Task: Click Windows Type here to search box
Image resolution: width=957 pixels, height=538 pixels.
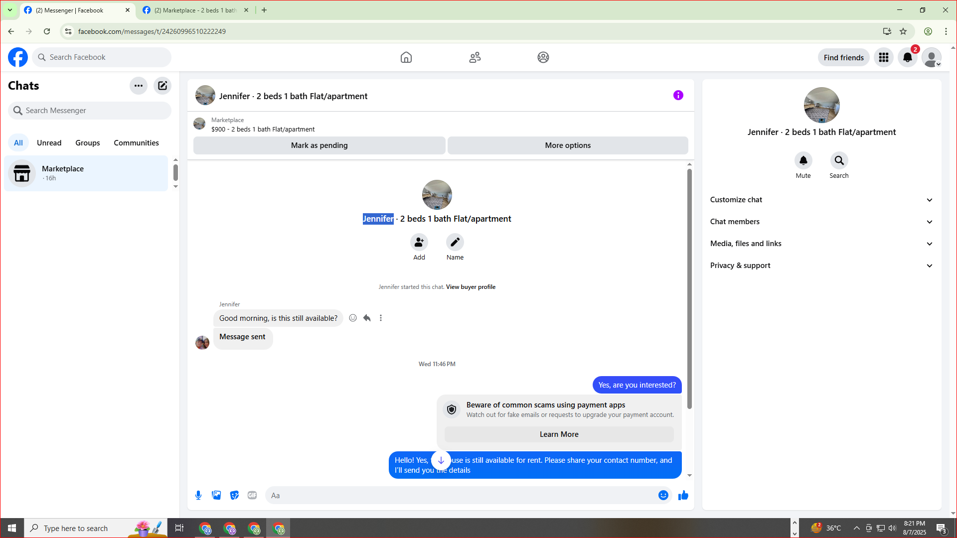Action: pyautogui.click(x=97, y=528)
